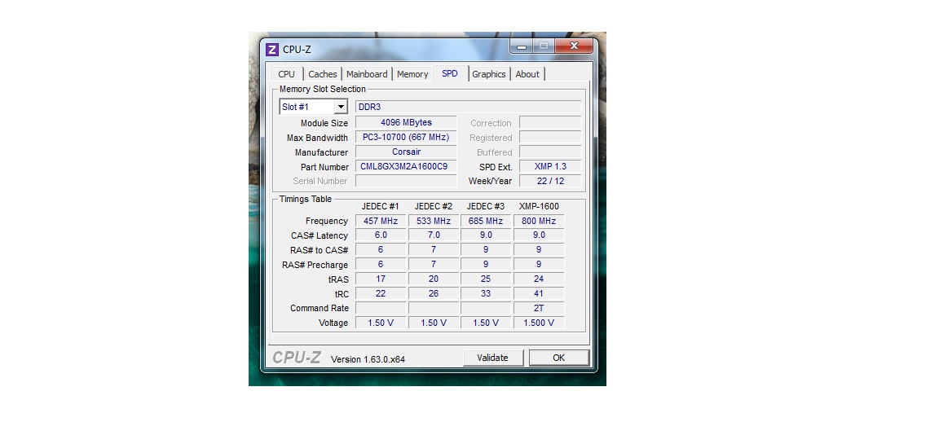939x444 pixels.
Task: Open the Caches tab
Action: (322, 74)
